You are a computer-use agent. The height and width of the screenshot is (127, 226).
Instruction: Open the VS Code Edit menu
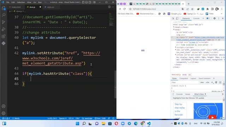point(13,2)
